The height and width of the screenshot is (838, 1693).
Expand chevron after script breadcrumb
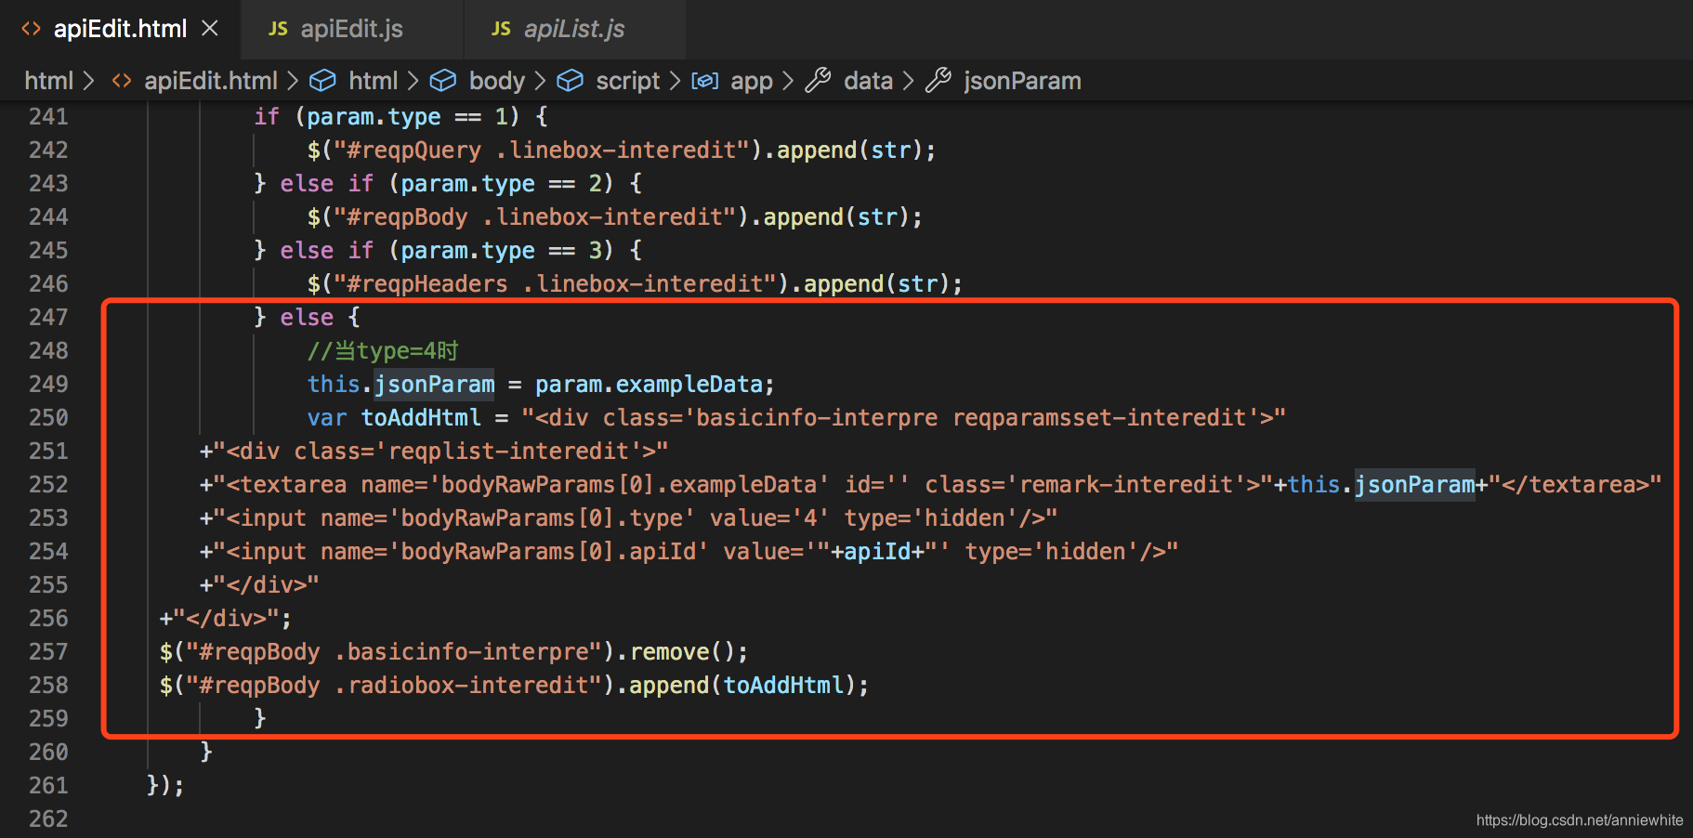tap(676, 81)
